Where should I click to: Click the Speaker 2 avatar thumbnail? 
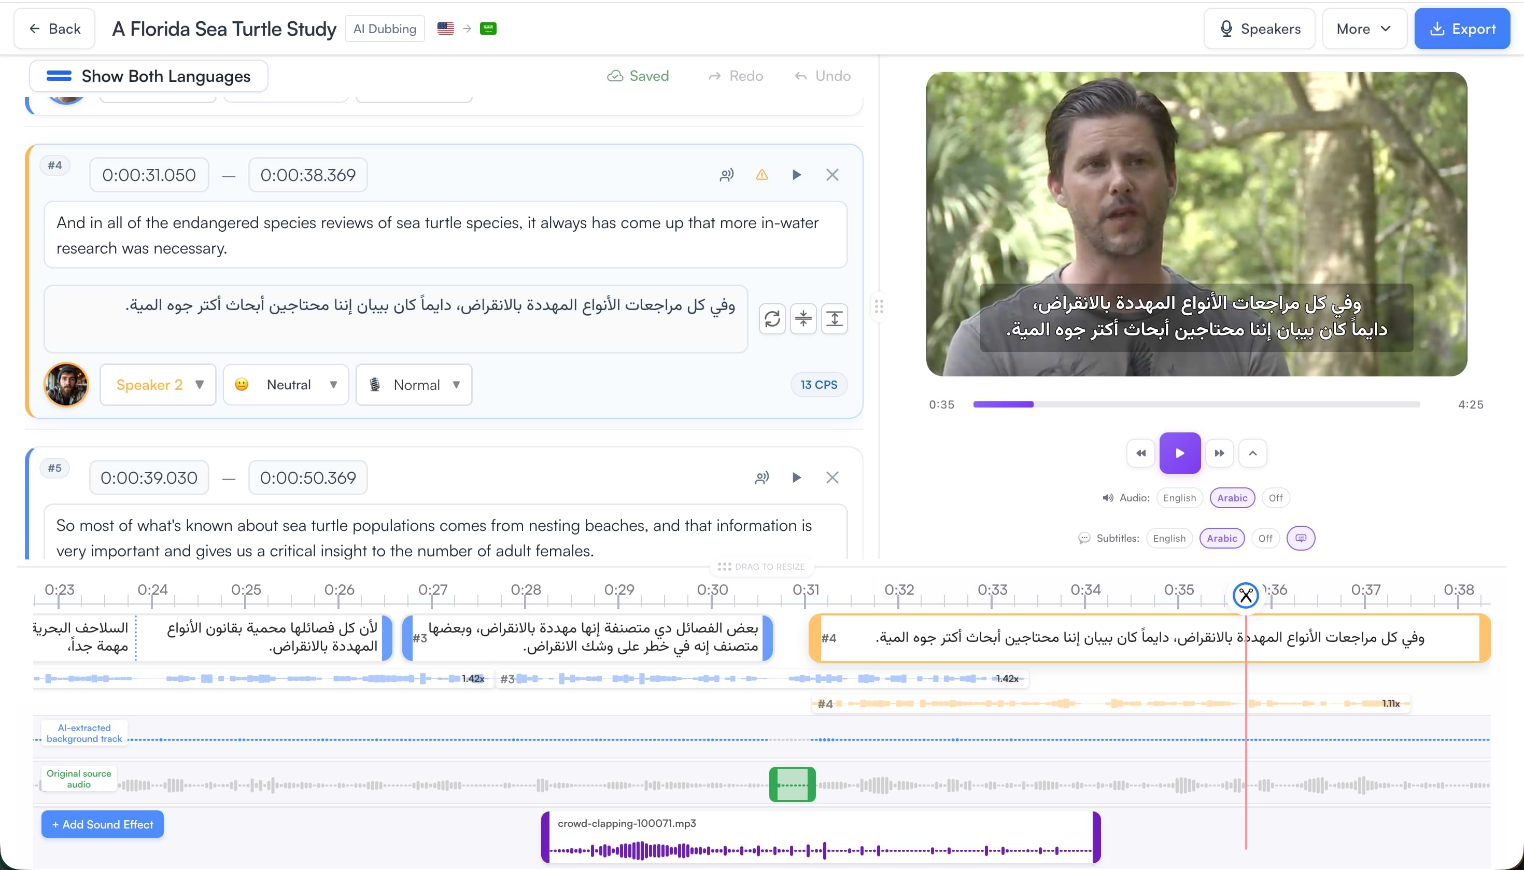click(66, 385)
